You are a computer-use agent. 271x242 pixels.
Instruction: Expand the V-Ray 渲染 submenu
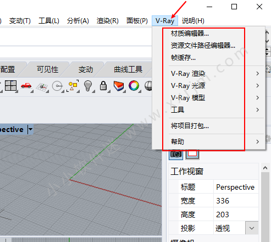[208, 74]
